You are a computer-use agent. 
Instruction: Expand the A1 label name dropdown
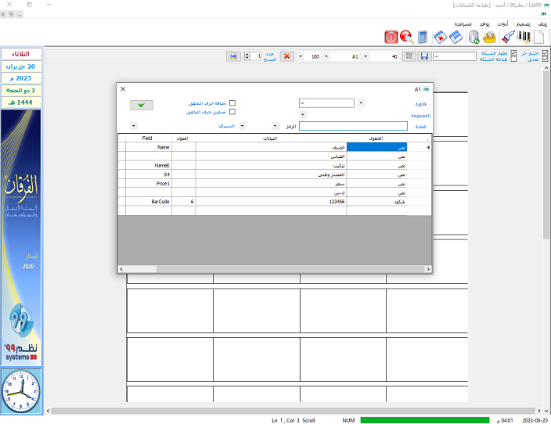pos(364,56)
